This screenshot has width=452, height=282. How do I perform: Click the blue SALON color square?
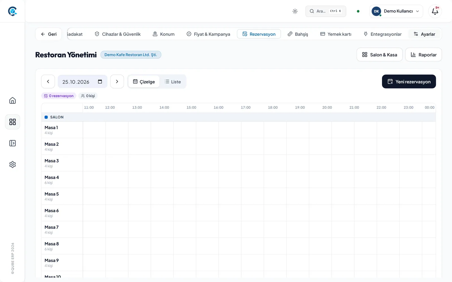tap(46, 117)
